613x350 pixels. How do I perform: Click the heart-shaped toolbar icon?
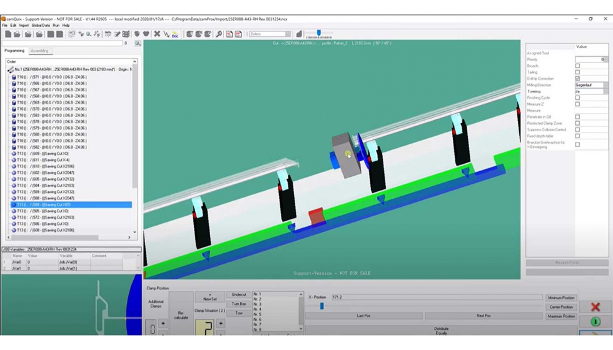tap(146, 34)
